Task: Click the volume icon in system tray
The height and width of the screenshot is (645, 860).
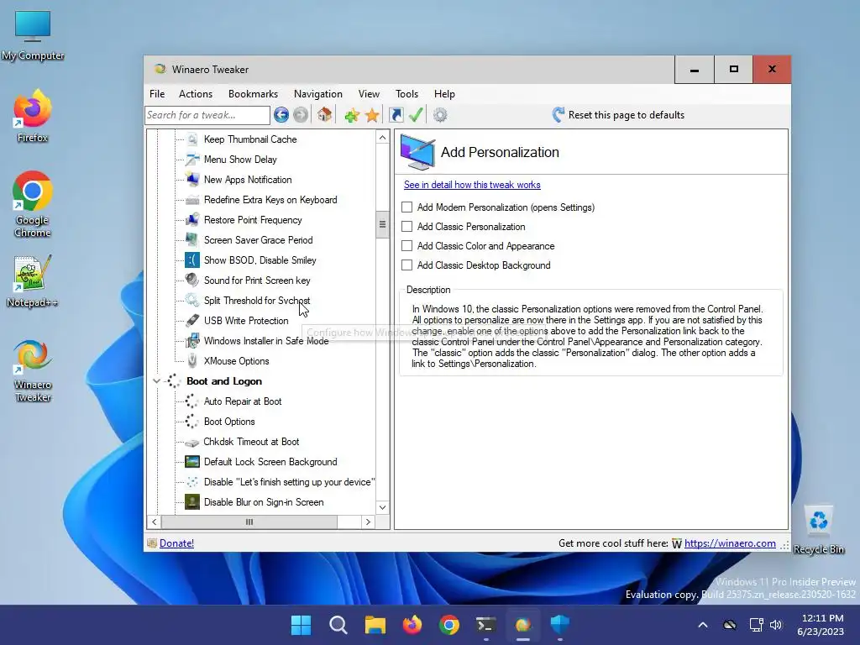Action: tap(775, 625)
